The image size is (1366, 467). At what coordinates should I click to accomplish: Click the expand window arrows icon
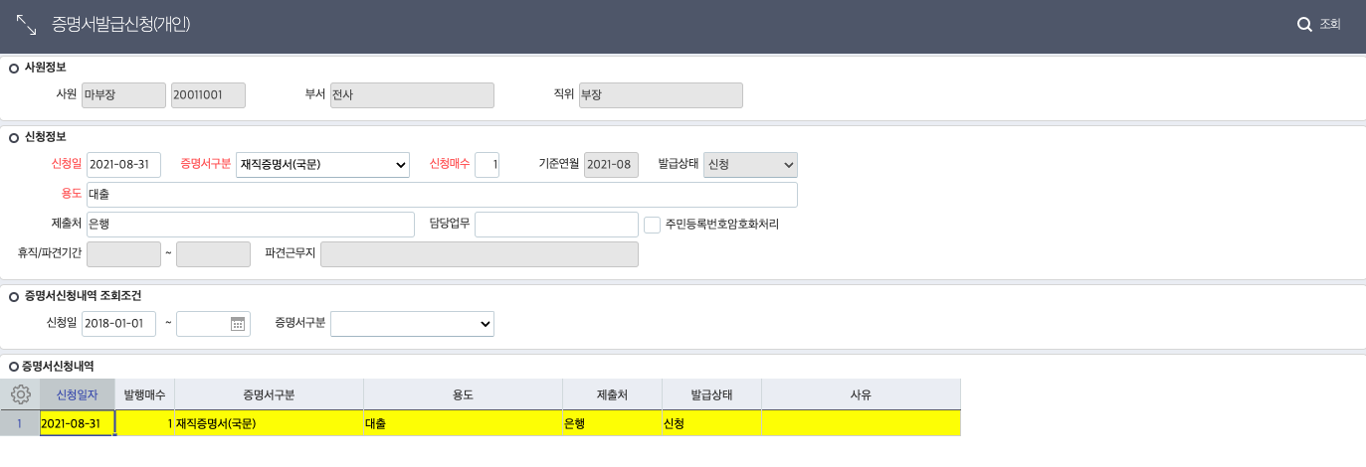coord(26,25)
